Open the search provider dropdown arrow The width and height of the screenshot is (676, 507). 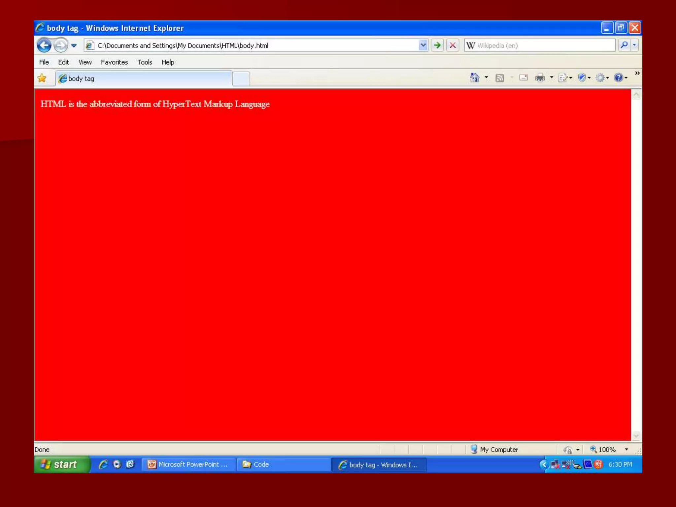pyautogui.click(x=634, y=45)
